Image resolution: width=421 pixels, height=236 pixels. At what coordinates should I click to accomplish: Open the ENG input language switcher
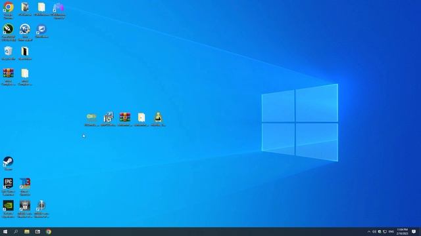pos(391,231)
